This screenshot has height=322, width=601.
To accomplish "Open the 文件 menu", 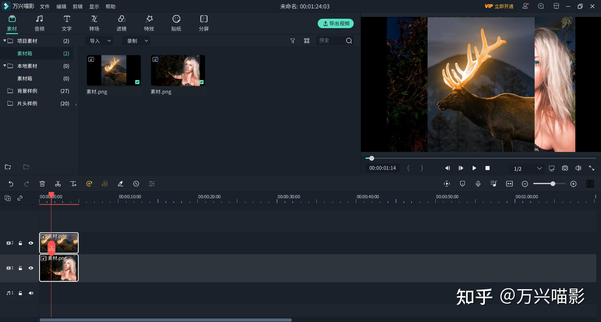I will tap(45, 7).
